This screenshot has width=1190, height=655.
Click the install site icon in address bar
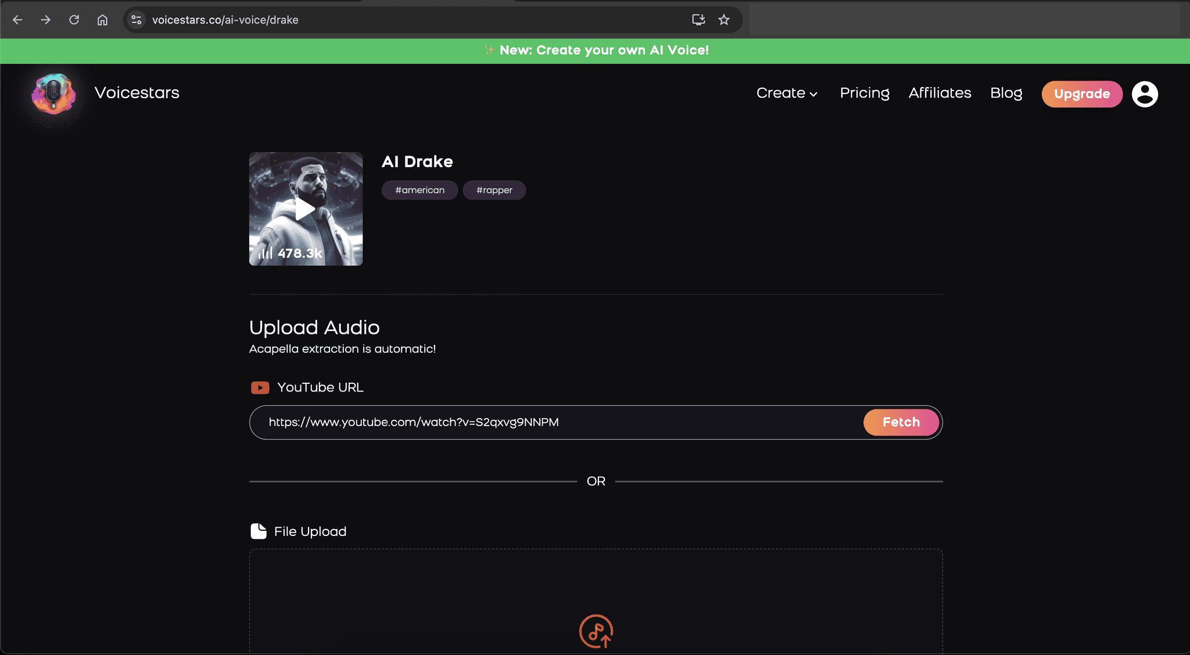pyautogui.click(x=698, y=19)
